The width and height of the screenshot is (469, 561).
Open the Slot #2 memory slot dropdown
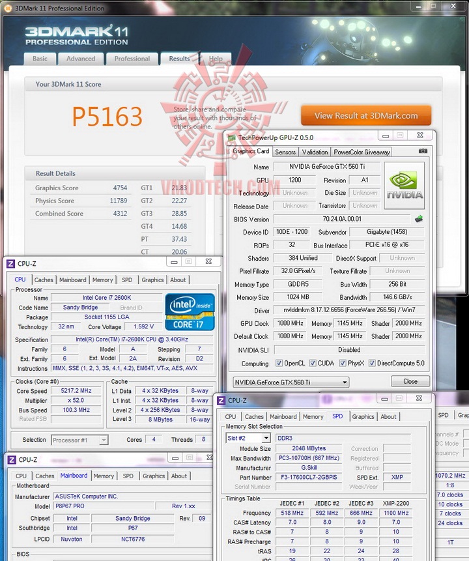pyautogui.click(x=248, y=438)
